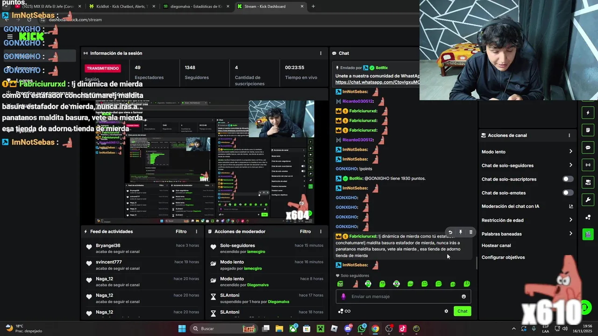Open Discord from the taskbar
Viewport: 598px width, 336px height.
(348, 329)
